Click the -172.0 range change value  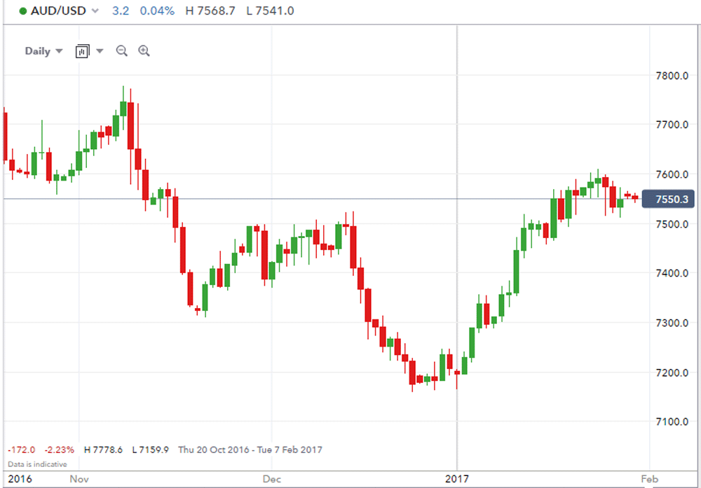(x=21, y=449)
